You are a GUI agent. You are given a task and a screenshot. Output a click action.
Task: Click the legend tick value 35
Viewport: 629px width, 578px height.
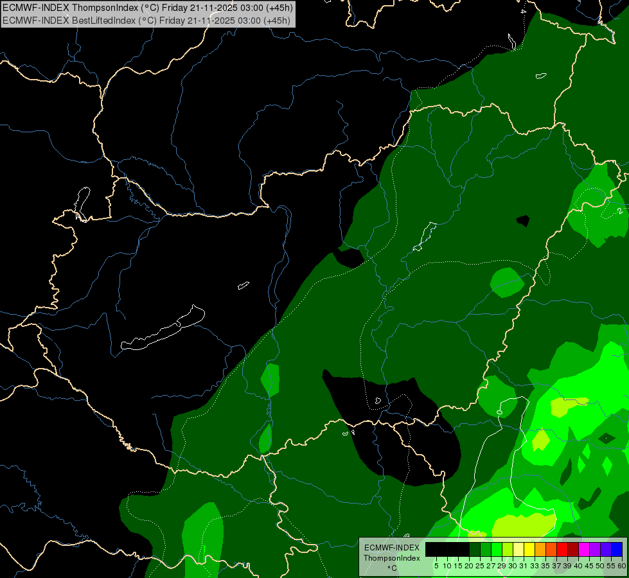pos(545,566)
